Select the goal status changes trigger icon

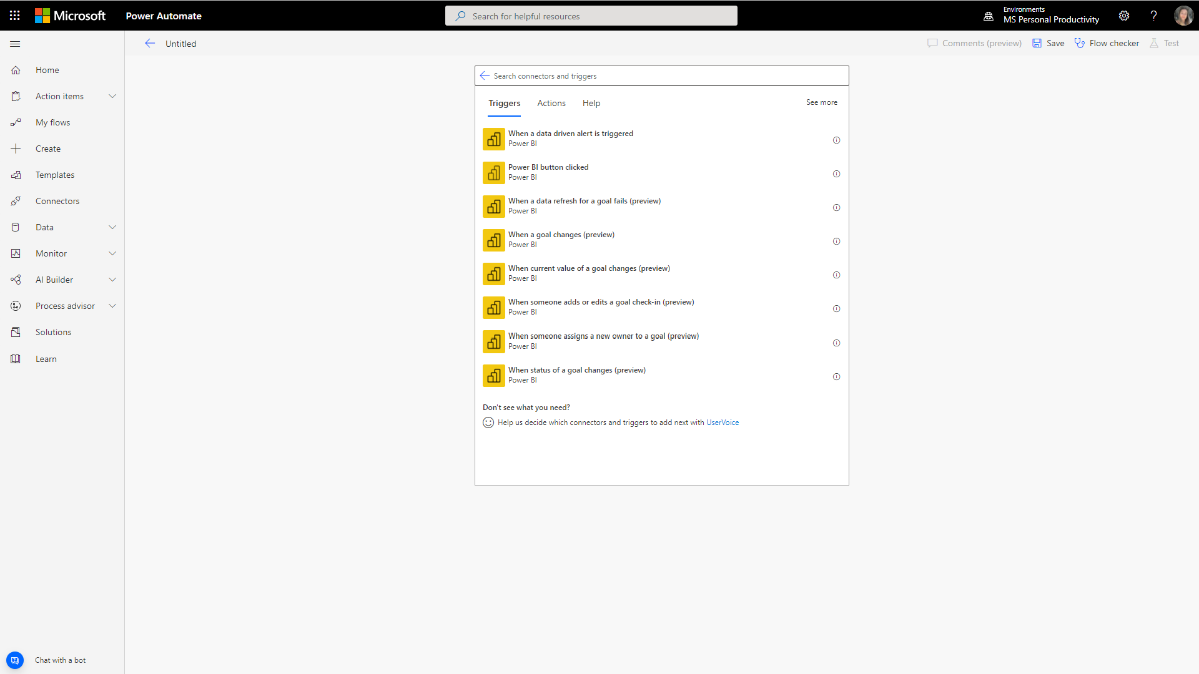tap(493, 375)
